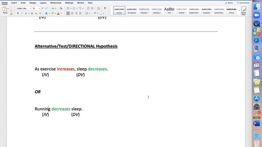Select Justify alignment
Image resolution: width=262 pixels, height=147 pixels.
click(x=80, y=13)
